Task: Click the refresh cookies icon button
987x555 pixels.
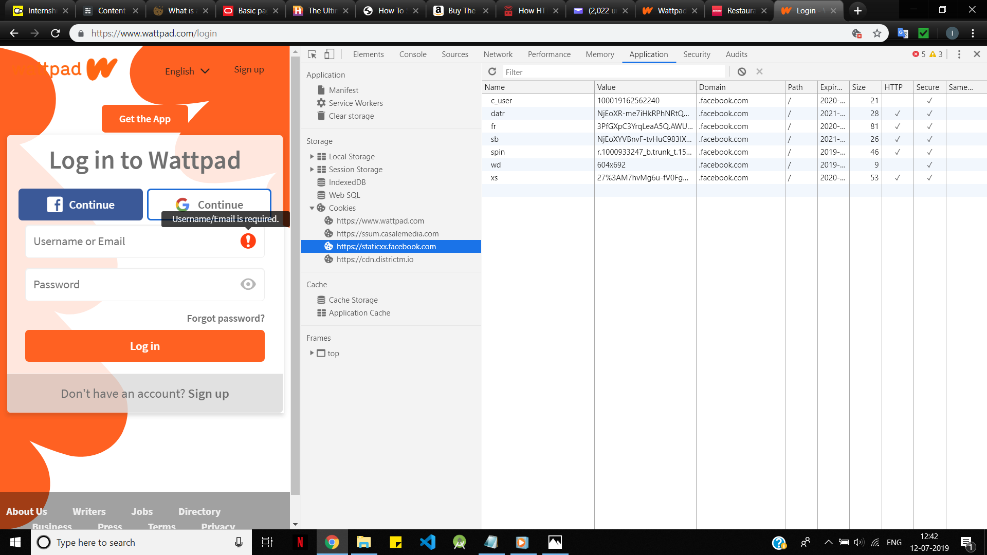Action: tap(493, 72)
